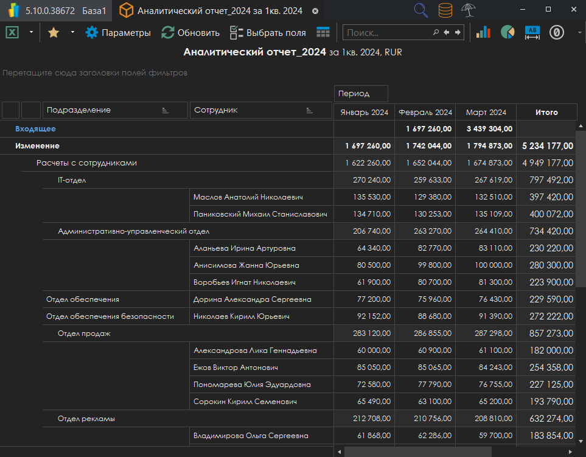Open the pie chart icon

[508, 33]
